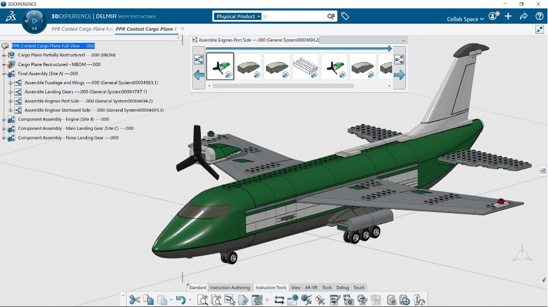Click the single-page fx magnifier search icon
The width and height of the screenshot is (548, 307).
tap(203, 300)
